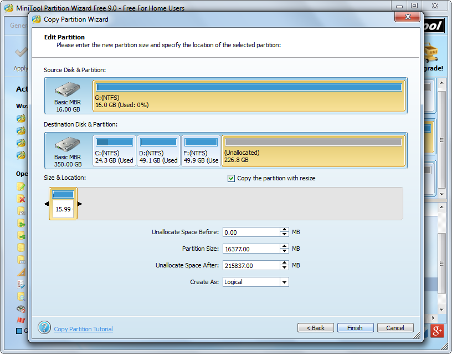Click the magnifier explore partition icon
This screenshot has height=354, width=452.
[21, 296]
